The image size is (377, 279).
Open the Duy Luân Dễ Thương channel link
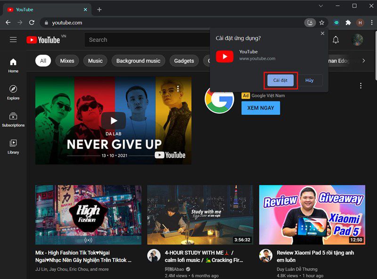(297, 269)
